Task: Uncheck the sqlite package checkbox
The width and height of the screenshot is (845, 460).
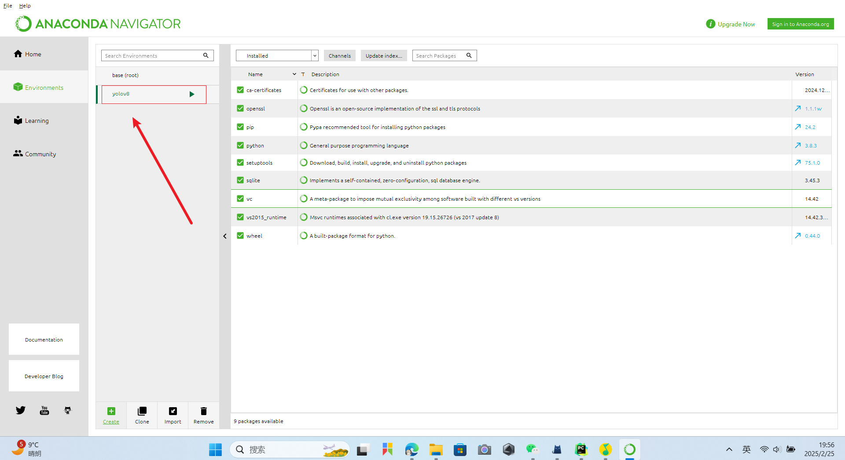Action: [240, 180]
